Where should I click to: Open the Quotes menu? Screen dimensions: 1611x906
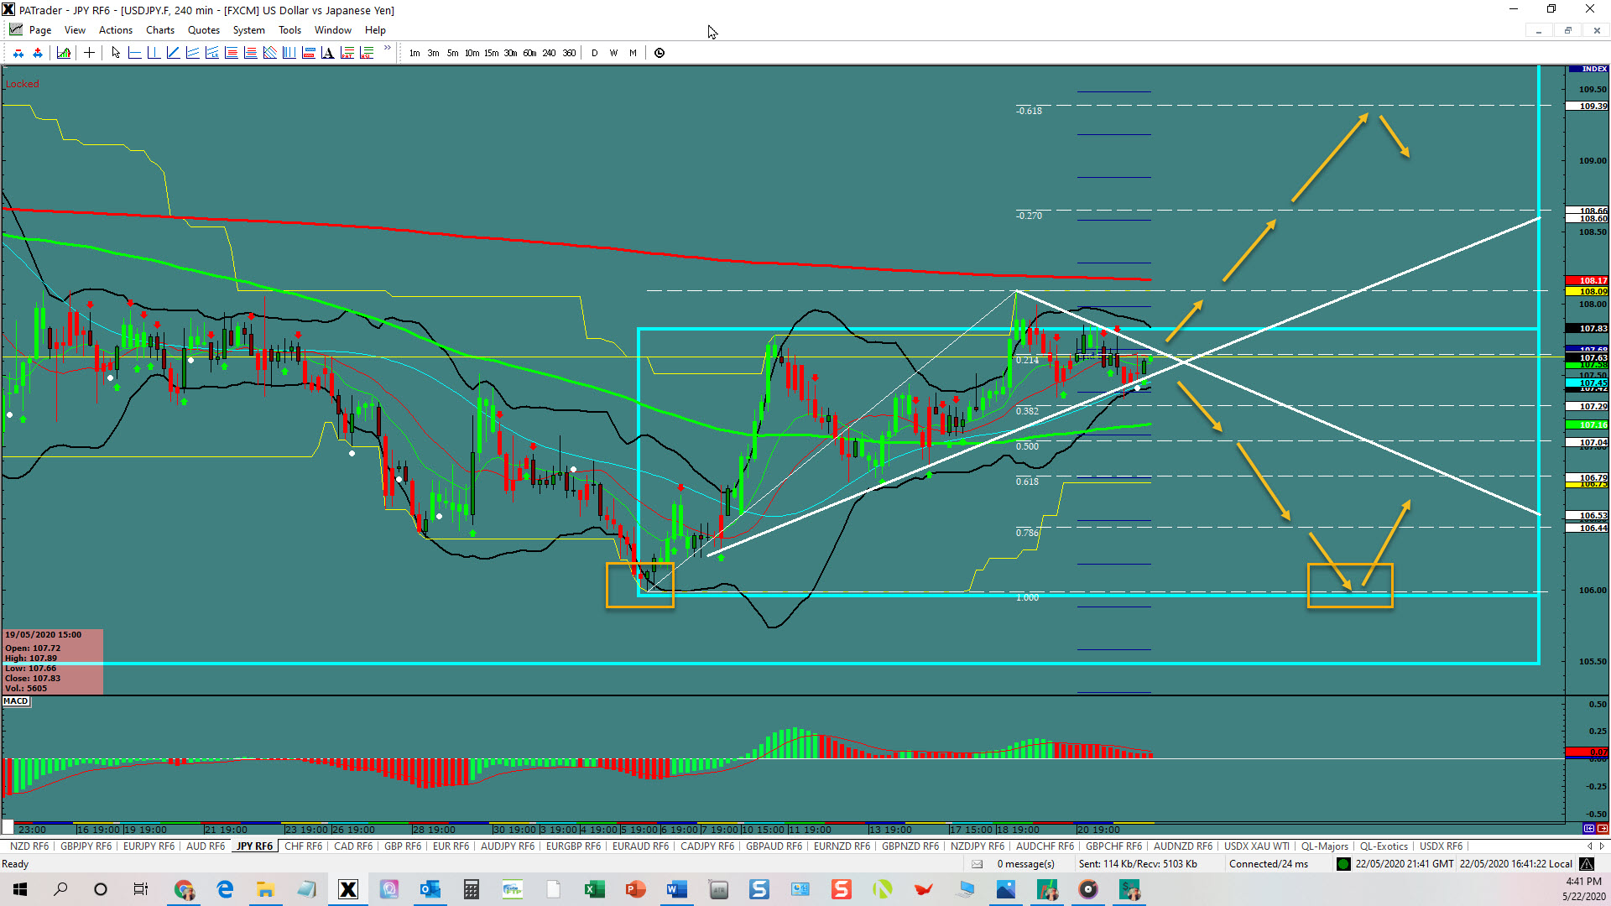[203, 30]
